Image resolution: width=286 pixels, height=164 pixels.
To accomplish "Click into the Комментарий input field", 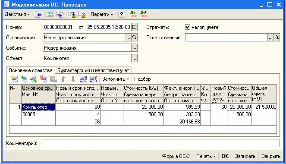I will tap(161, 143).
